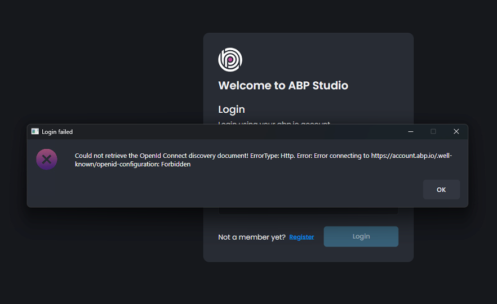Viewport: 497px width, 304px height.
Task: Open the Register link
Action: point(301,237)
